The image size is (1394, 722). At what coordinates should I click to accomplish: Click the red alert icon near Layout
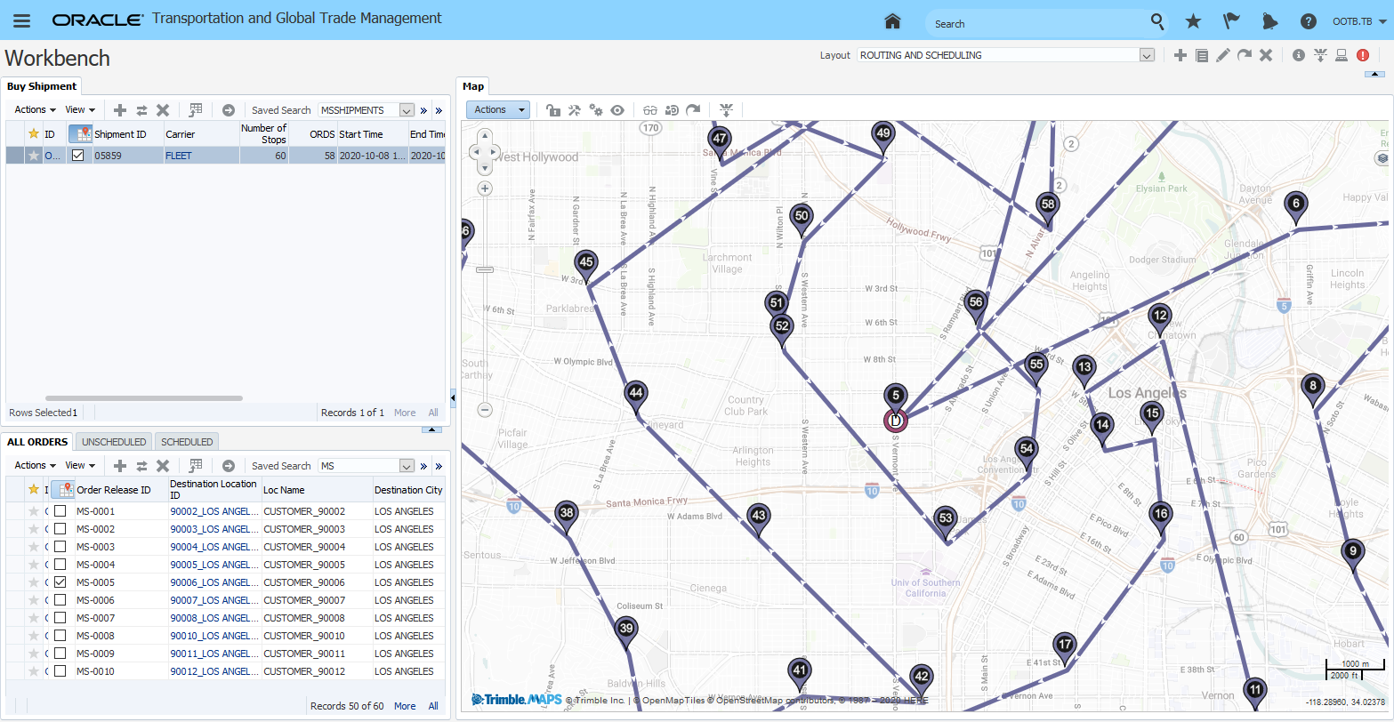(x=1363, y=55)
